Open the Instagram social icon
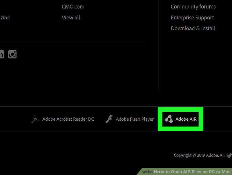 pos(12,54)
